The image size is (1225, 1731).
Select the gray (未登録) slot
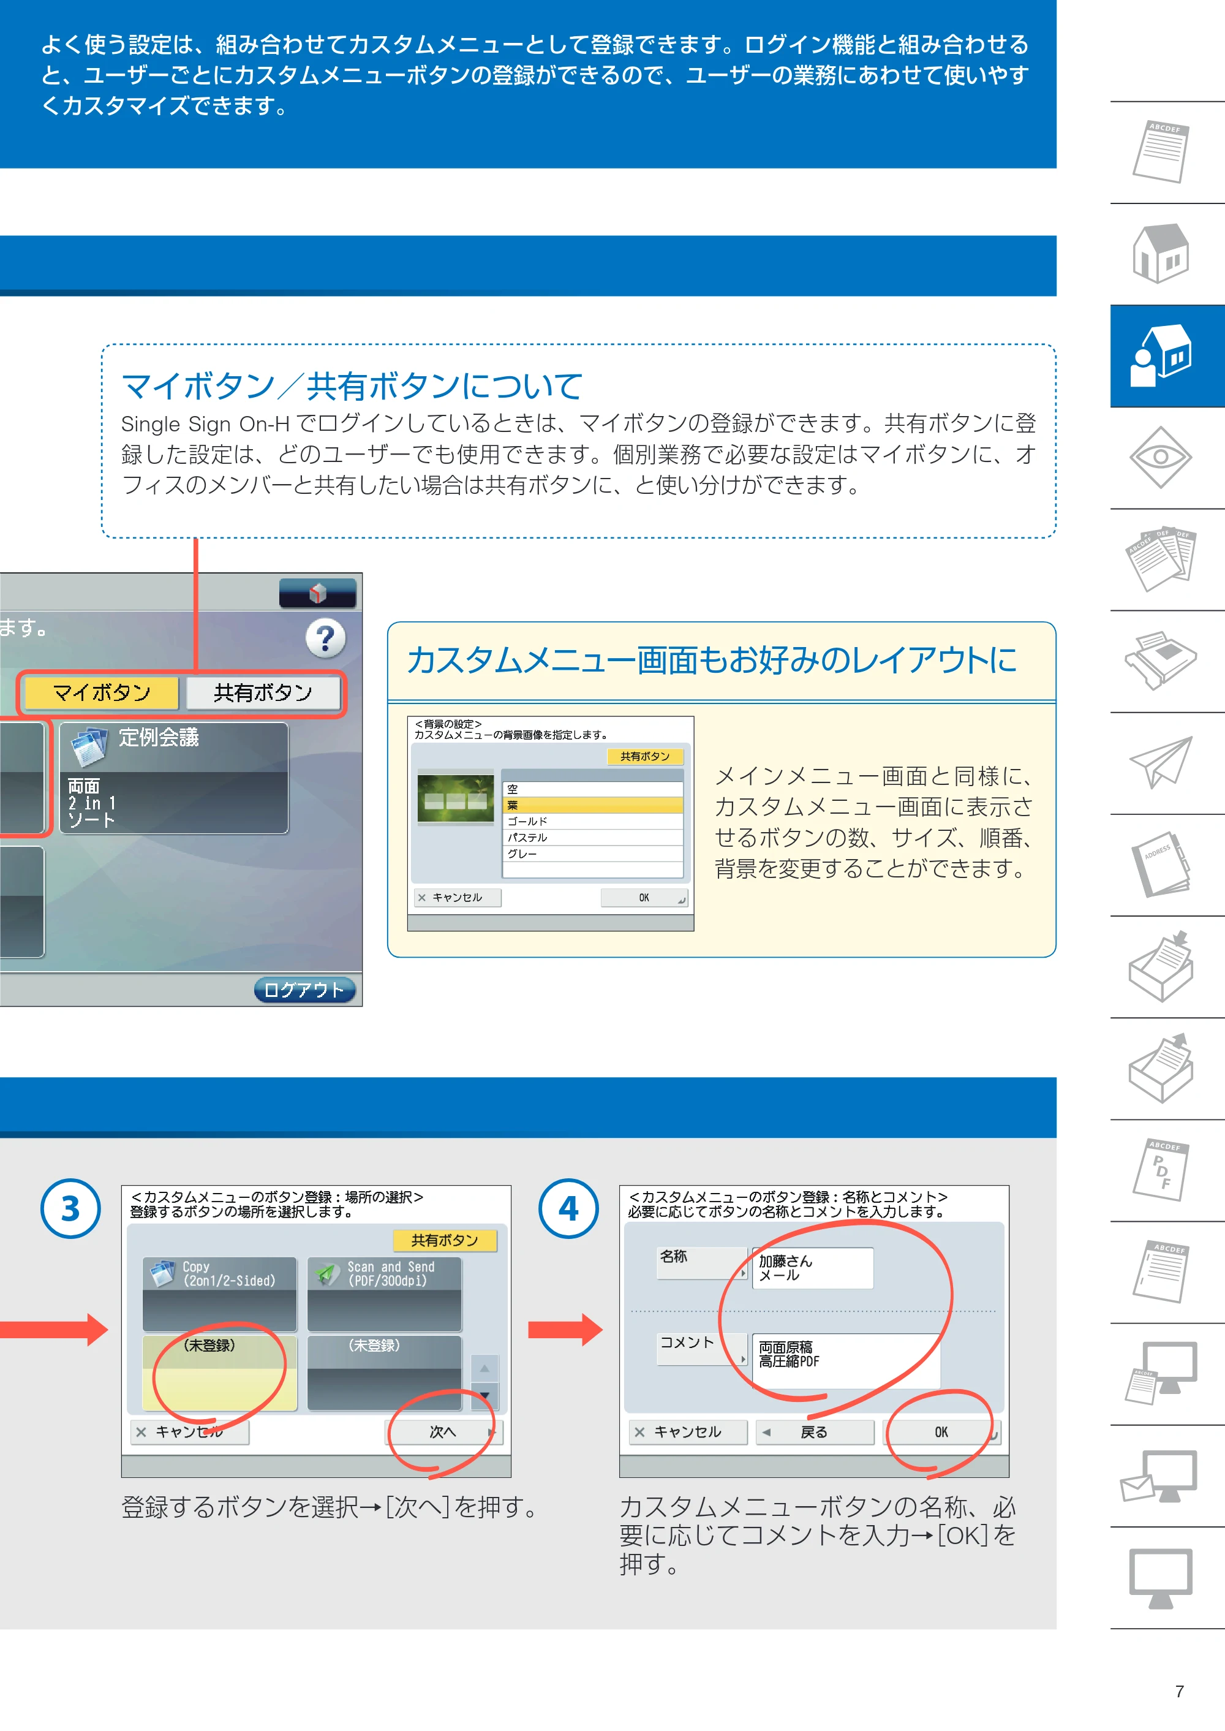tap(385, 1373)
